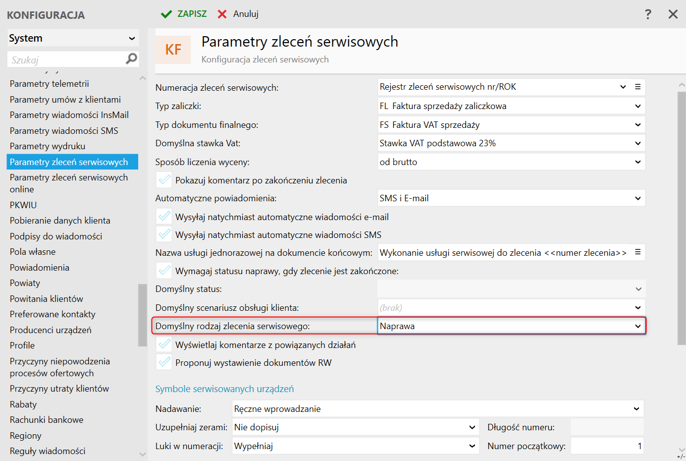
Task: Open the list icon beside Numeracja zleceń
Action: tap(638, 87)
